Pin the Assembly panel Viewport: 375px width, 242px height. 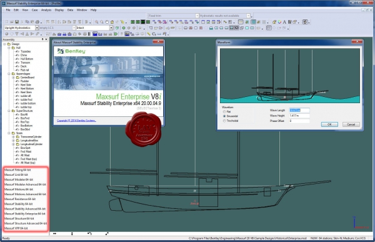[42, 39]
